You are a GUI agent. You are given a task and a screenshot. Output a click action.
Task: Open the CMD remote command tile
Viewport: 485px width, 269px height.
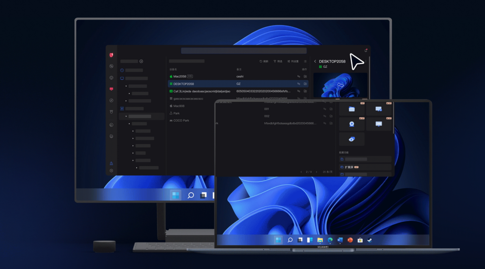(379, 124)
